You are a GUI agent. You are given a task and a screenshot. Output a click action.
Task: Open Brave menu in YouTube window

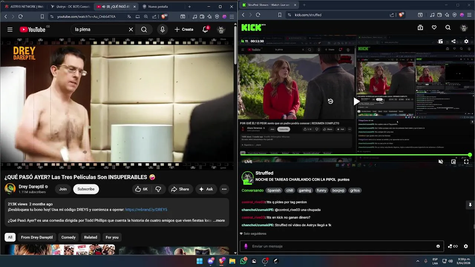tap(232, 16)
